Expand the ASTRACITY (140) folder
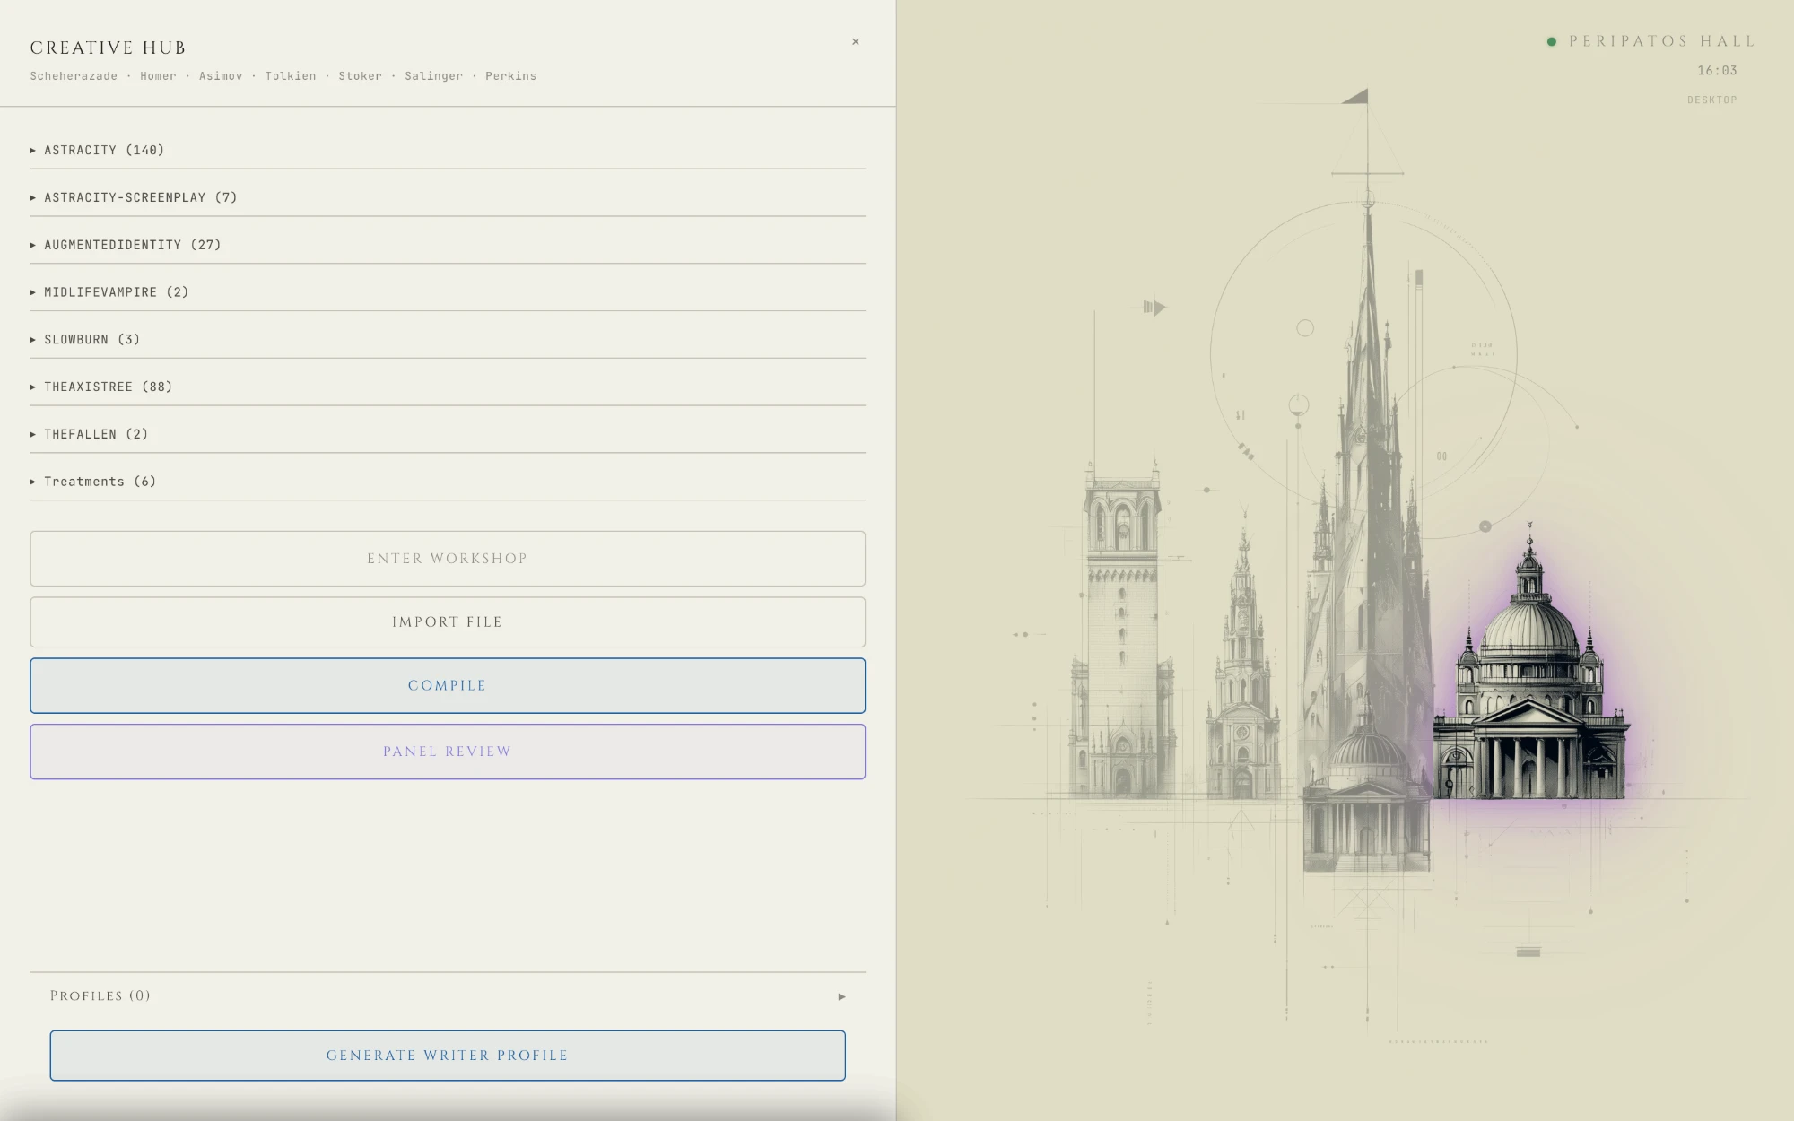The image size is (1794, 1121). [x=447, y=150]
